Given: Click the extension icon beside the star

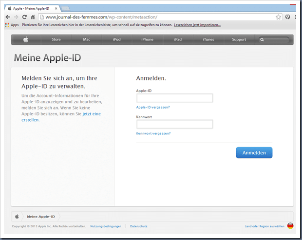Looking at the screenshot, I should (x=287, y=17).
